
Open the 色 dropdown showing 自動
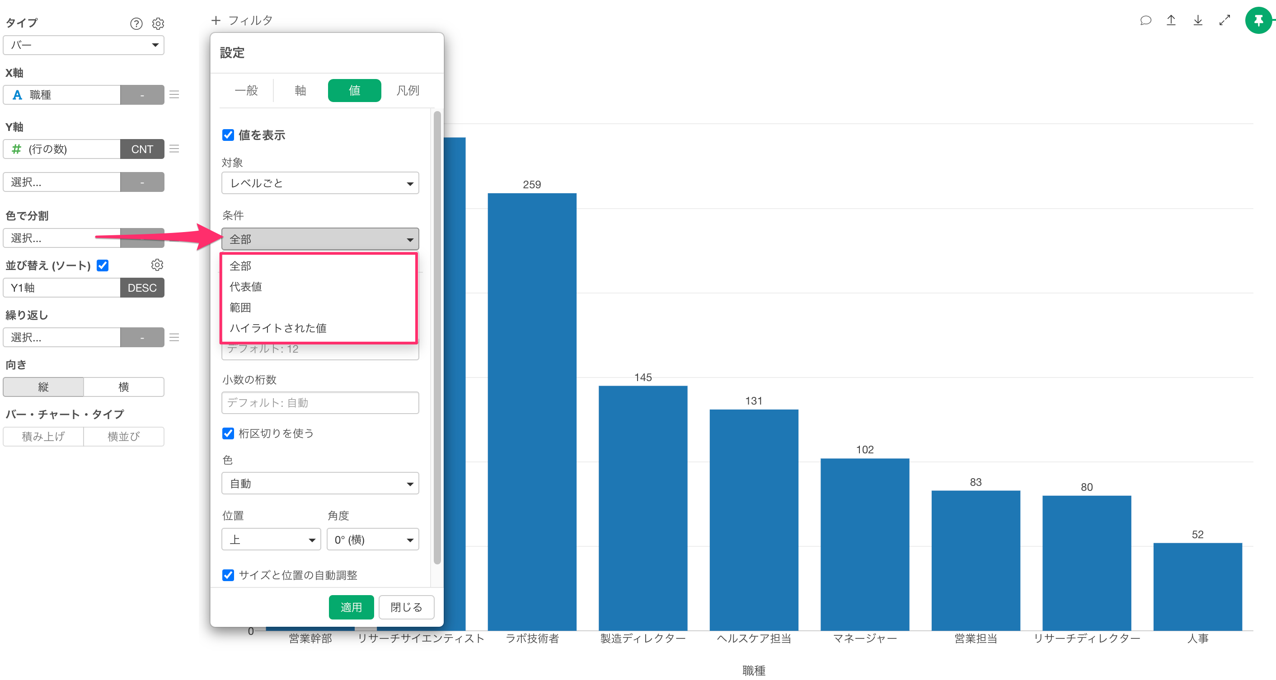coord(320,483)
